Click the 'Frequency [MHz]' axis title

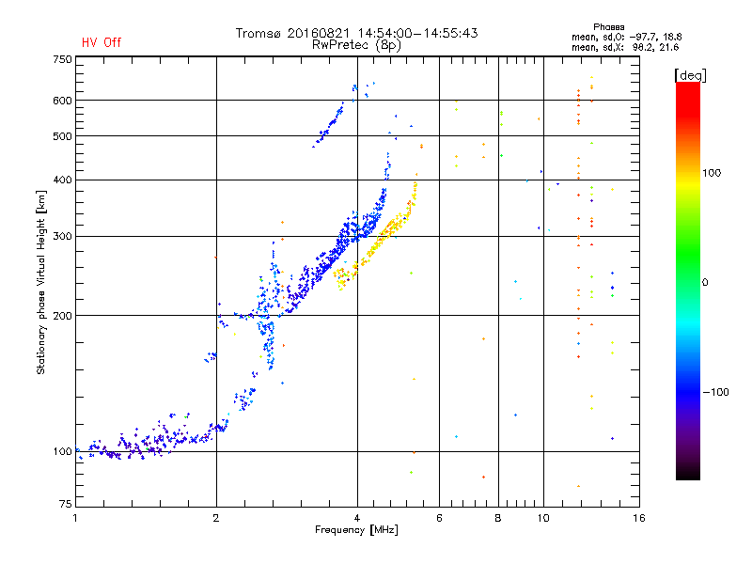[356, 530]
